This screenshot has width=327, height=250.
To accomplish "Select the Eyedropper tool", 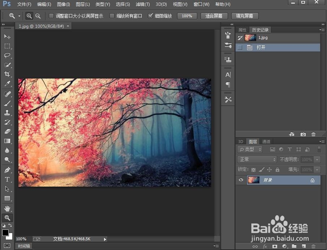I will point(7,84).
